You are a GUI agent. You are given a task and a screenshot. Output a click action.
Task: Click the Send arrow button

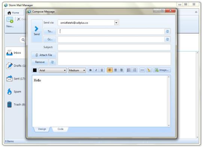[37, 31]
